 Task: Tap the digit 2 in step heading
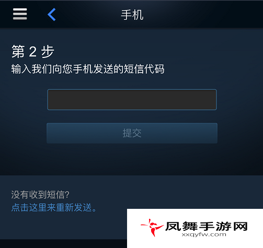tap(33, 52)
